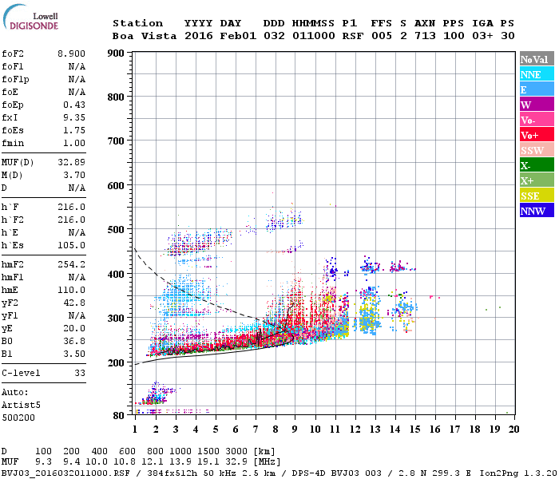Select the X- dark green legend swatch
559x479 pixels.
click(x=537, y=165)
